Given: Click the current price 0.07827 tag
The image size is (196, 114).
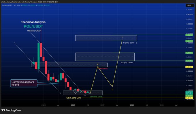Looking at the screenshot, I should coord(189,92).
